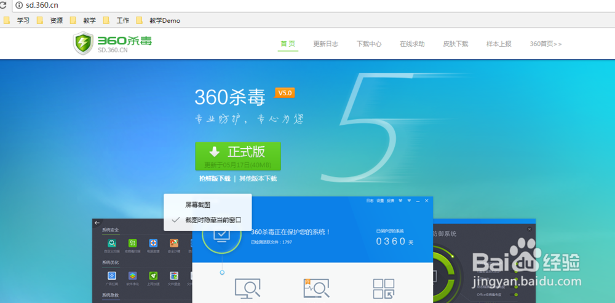Click the back arrow in the dark tools panel
Viewport: 615px width, 303px height.
click(x=97, y=222)
